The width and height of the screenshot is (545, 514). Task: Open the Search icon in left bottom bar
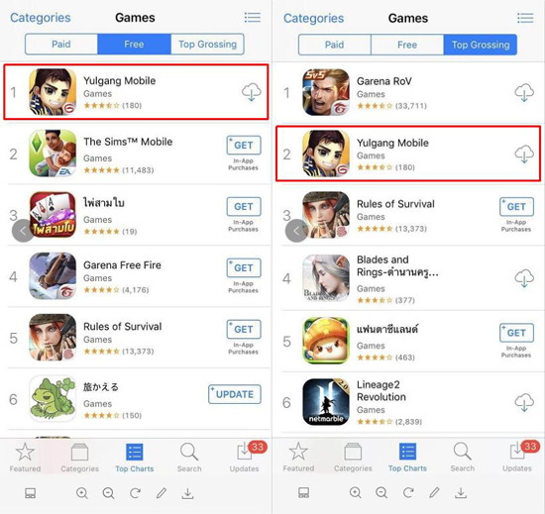coord(189,458)
